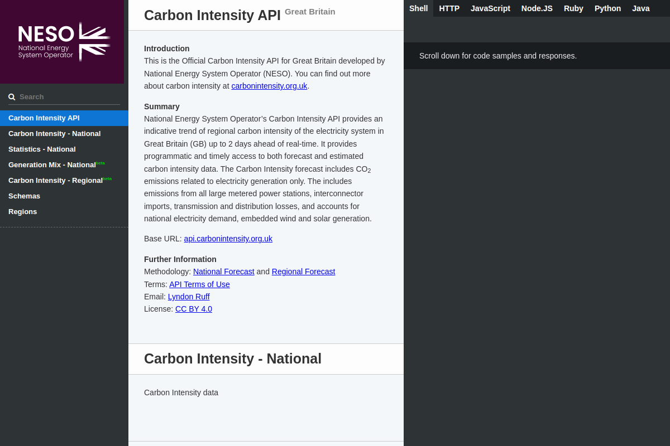Switch to the HTTP code tab
670x446 pixels.
click(x=449, y=8)
